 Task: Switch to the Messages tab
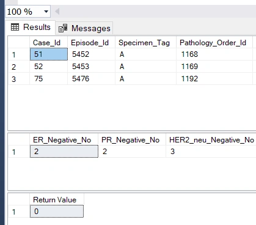84,28
